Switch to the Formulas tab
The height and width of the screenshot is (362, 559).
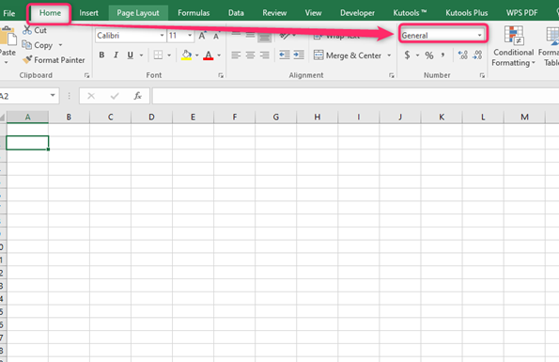point(194,13)
